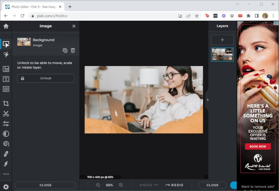Open the Chrome profile avatar
Screen dimensions: 279x191
265,16
